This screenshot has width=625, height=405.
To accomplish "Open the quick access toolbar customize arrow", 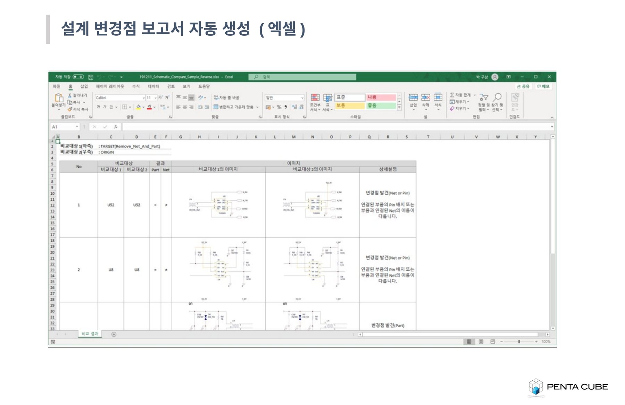I will (x=122, y=77).
